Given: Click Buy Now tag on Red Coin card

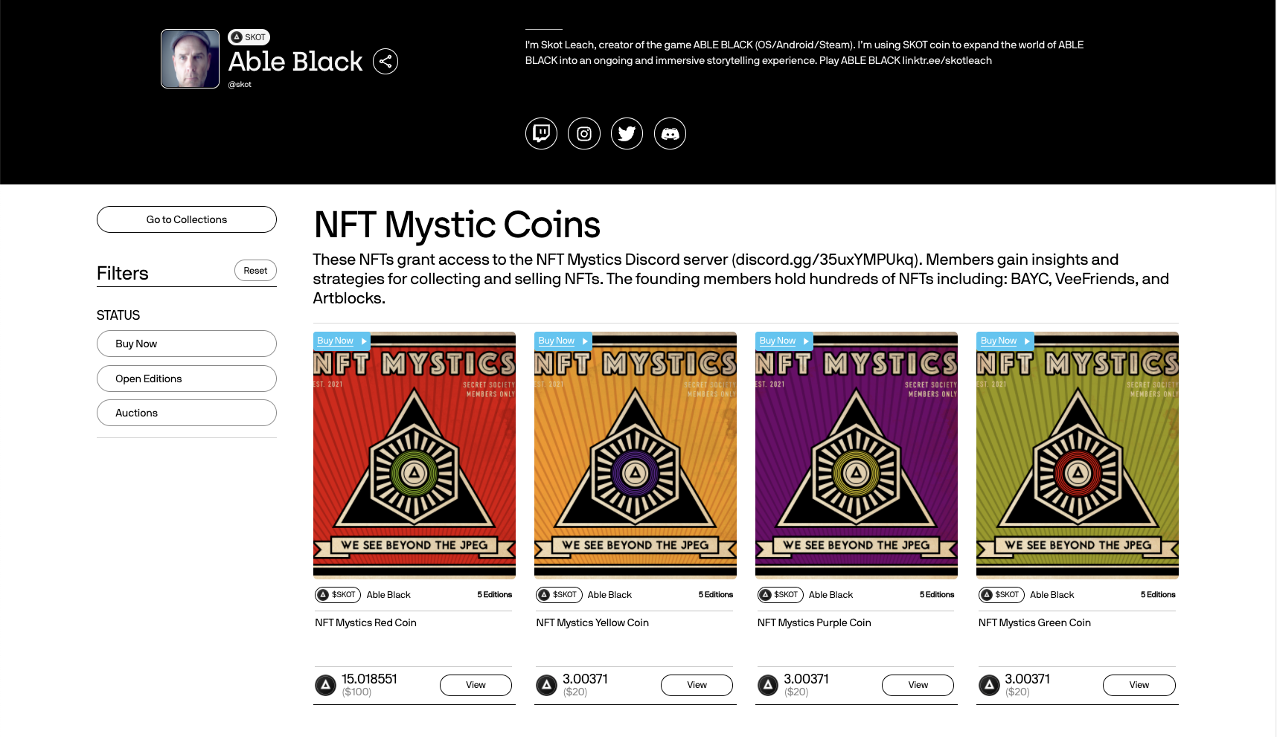Looking at the screenshot, I should 342,341.
